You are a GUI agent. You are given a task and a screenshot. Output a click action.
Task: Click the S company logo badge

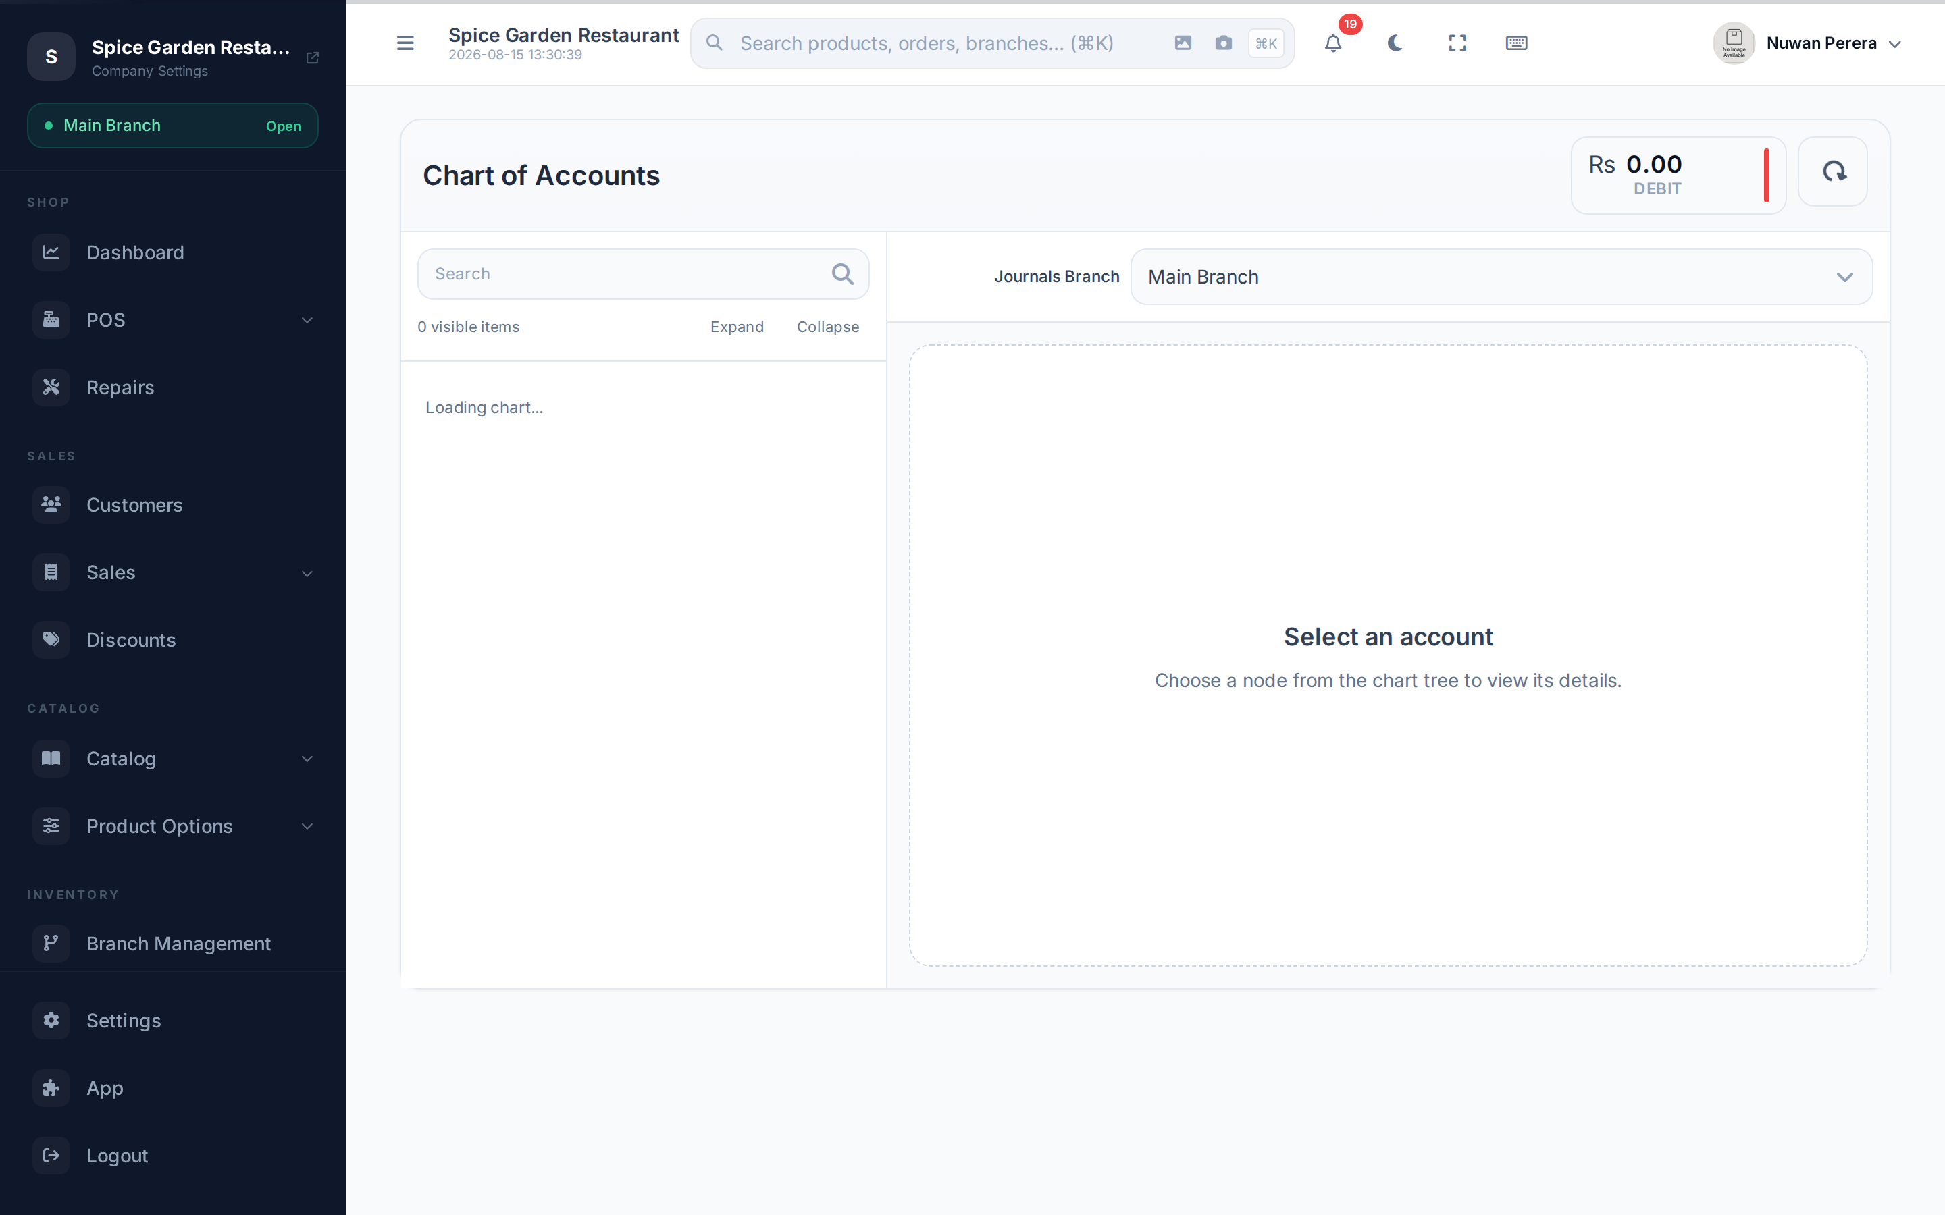pos(51,57)
